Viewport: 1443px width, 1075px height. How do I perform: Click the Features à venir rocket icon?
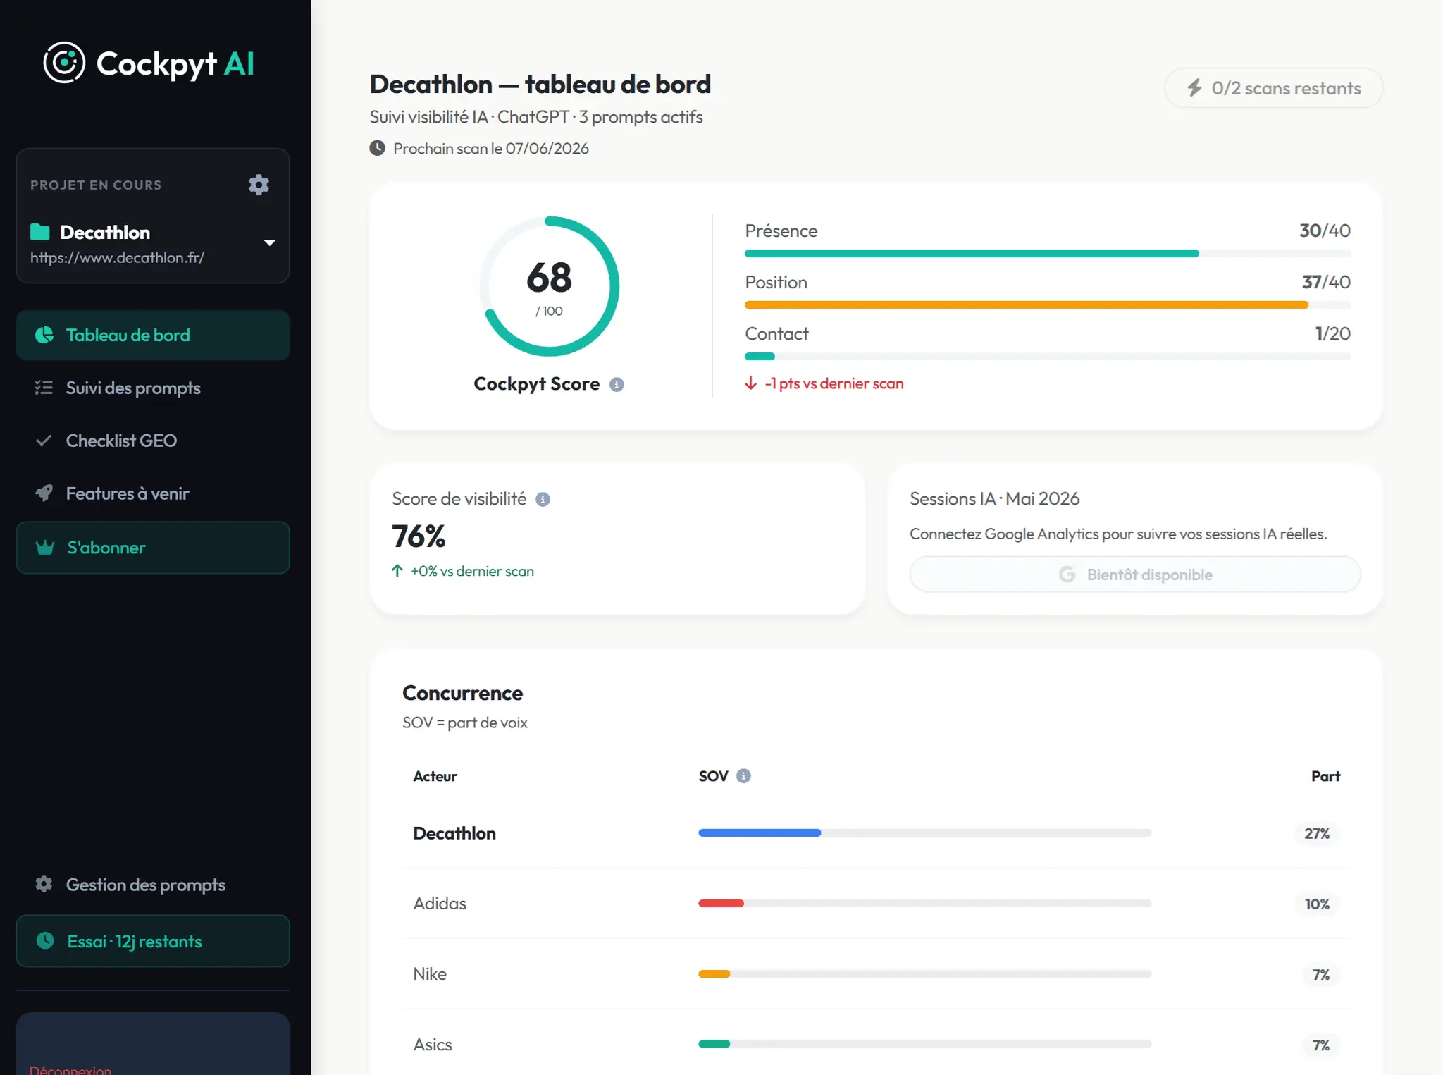pos(44,493)
